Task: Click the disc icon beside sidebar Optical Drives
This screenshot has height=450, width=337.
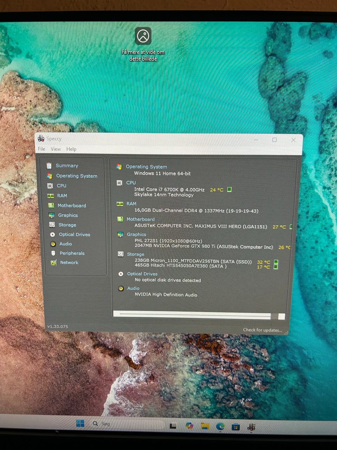Action: coord(52,234)
